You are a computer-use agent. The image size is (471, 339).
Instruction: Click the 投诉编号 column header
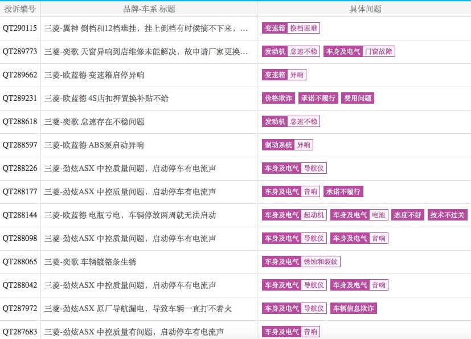(x=20, y=9)
